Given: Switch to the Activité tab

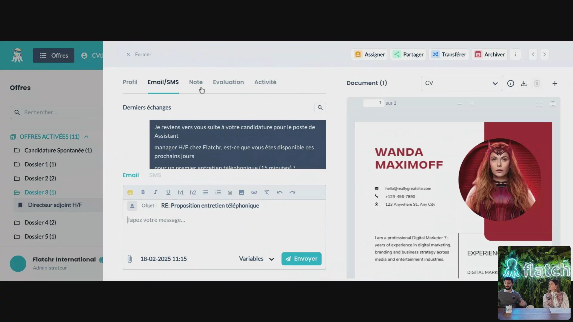Looking at the screenshot, I should (265, 82).
